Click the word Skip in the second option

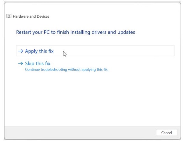coord(30,64)
